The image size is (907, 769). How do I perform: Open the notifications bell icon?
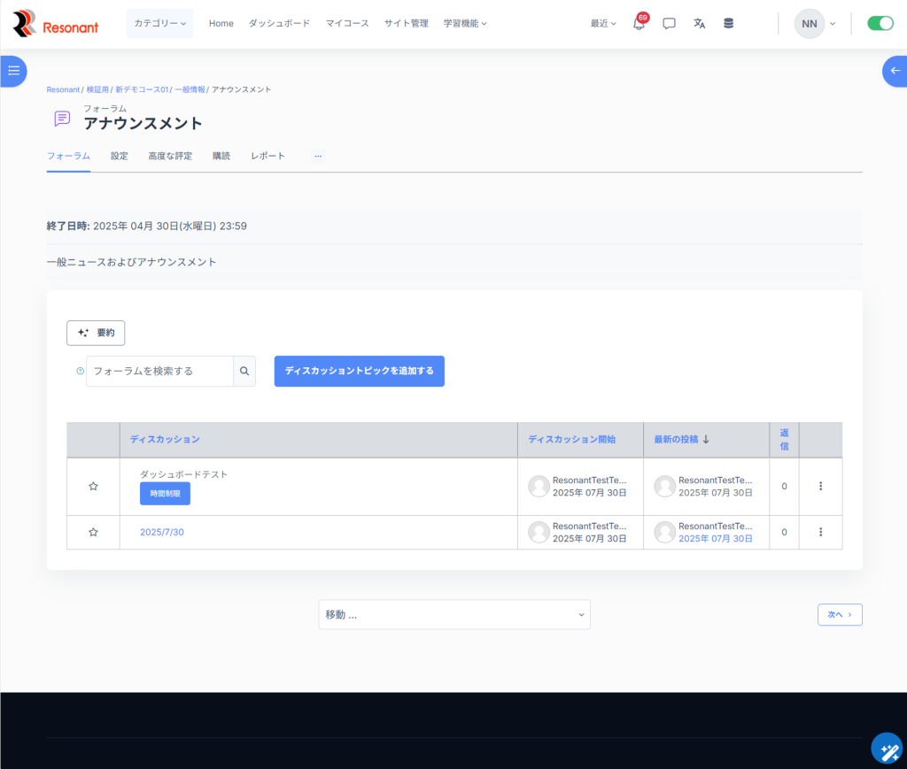[x=639, y=24]
